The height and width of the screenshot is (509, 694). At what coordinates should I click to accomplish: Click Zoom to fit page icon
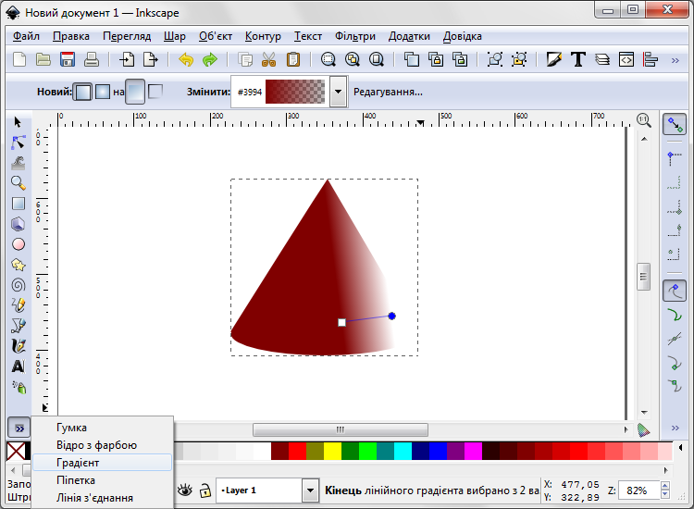(377, 59)
